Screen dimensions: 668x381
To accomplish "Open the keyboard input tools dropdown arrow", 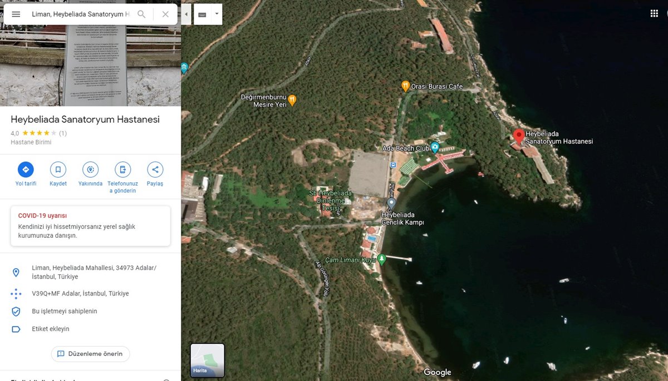I will point(217,14).
